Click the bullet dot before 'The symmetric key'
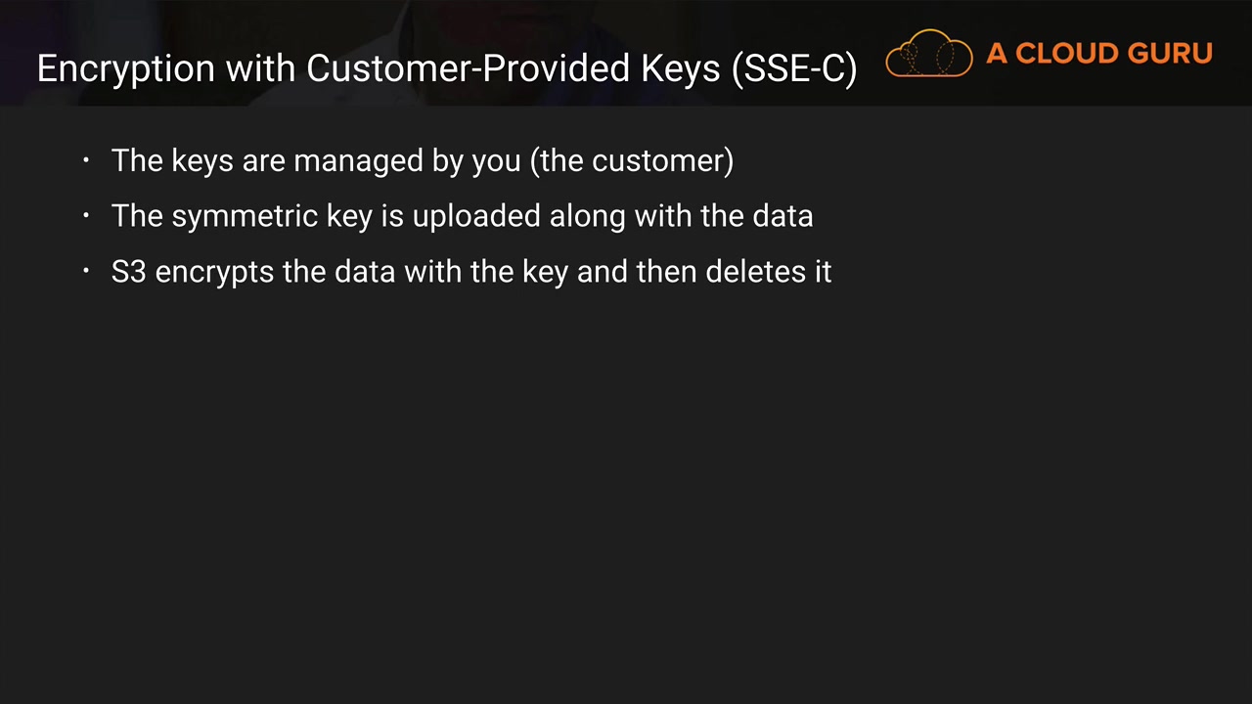Viewport: 1252px width, 704px height. [x=87, y=216]
